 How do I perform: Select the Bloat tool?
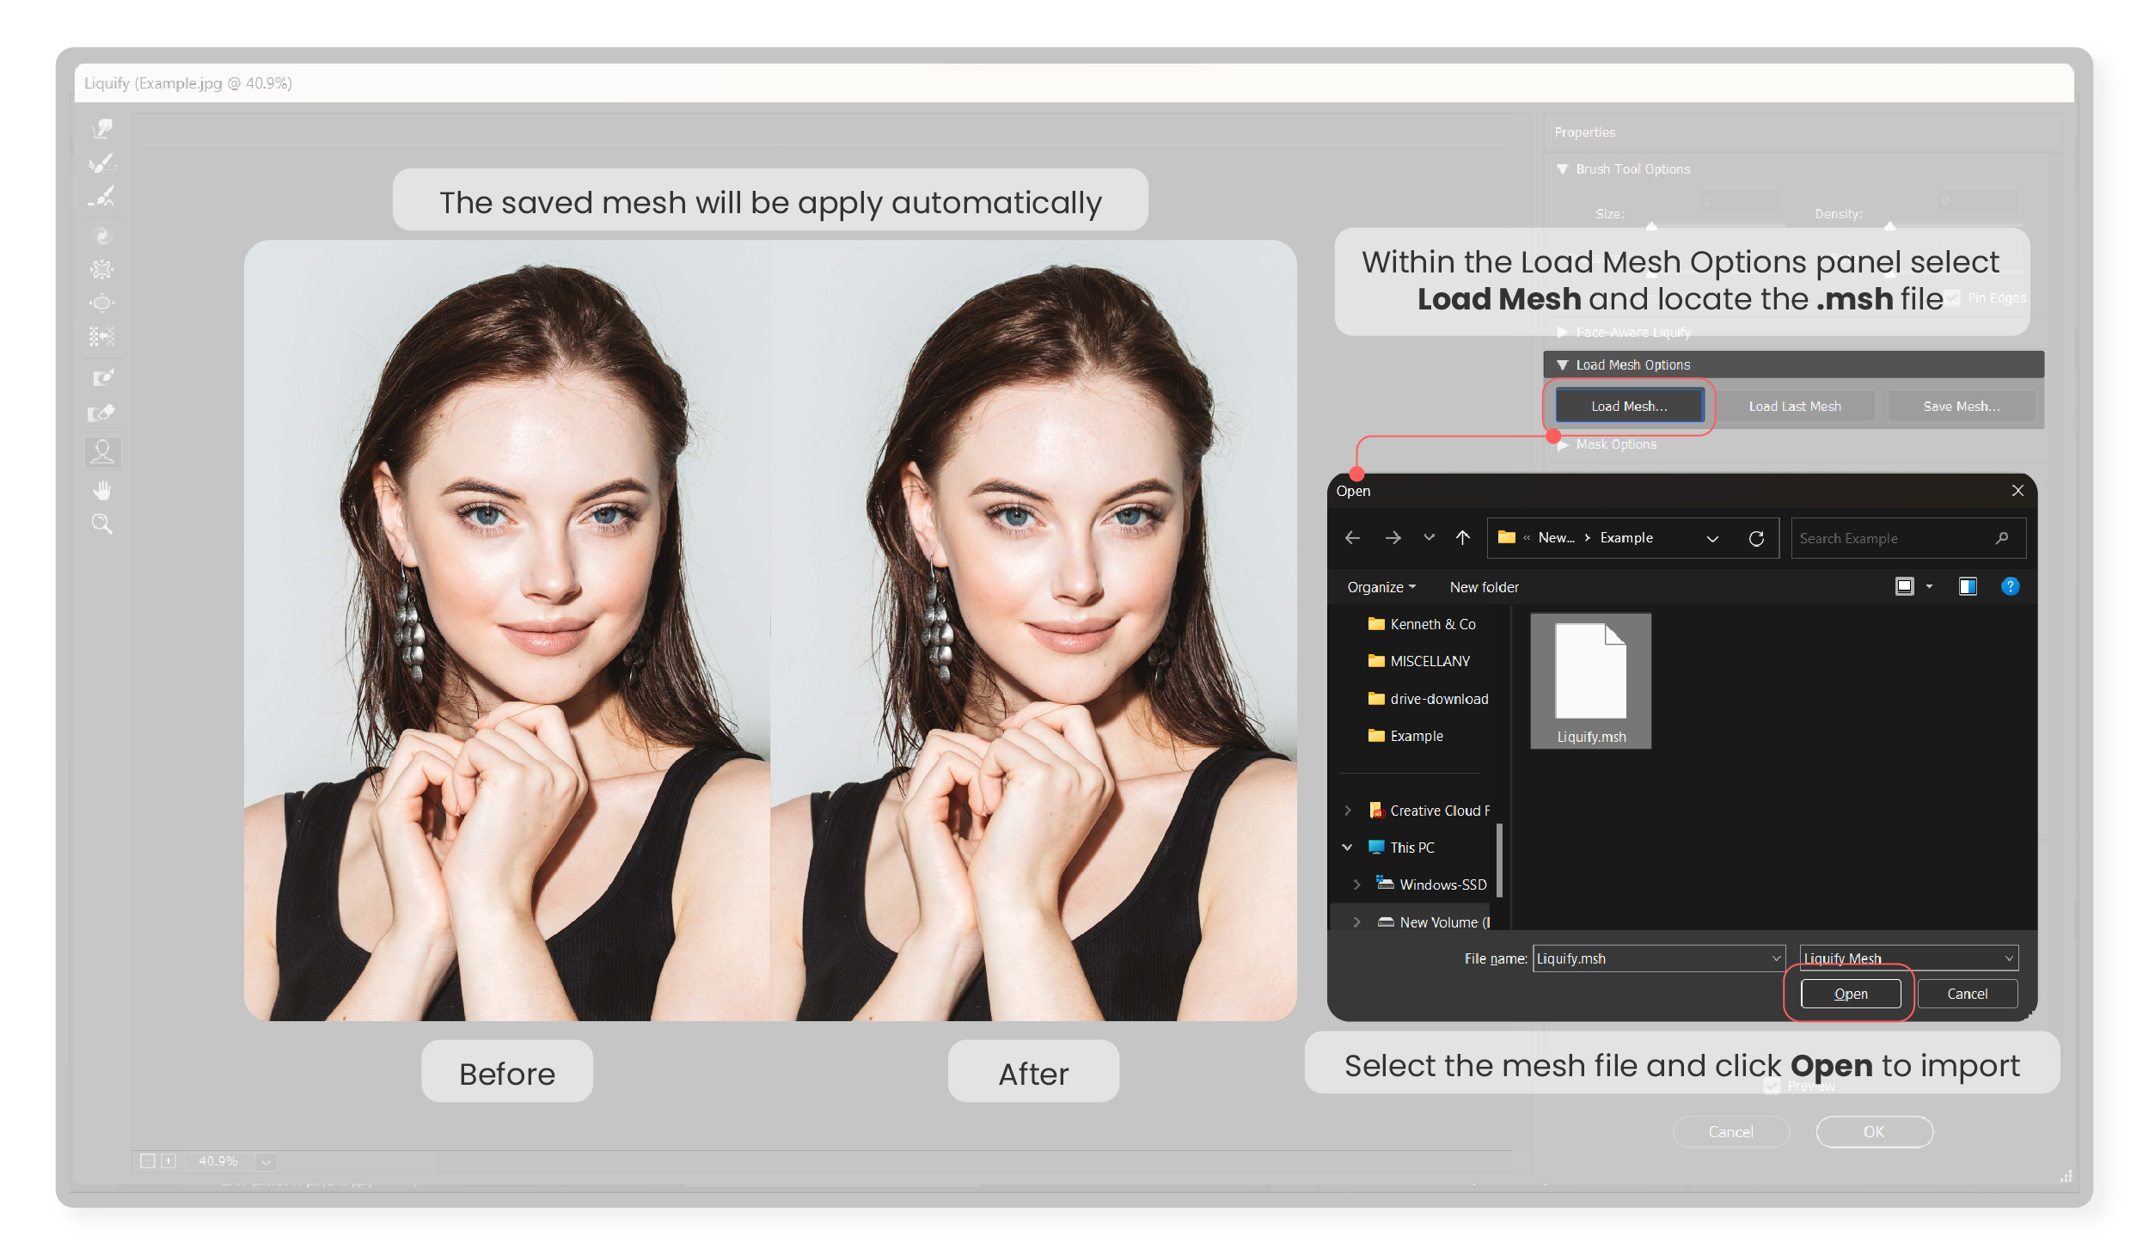[x=102, y=303]
